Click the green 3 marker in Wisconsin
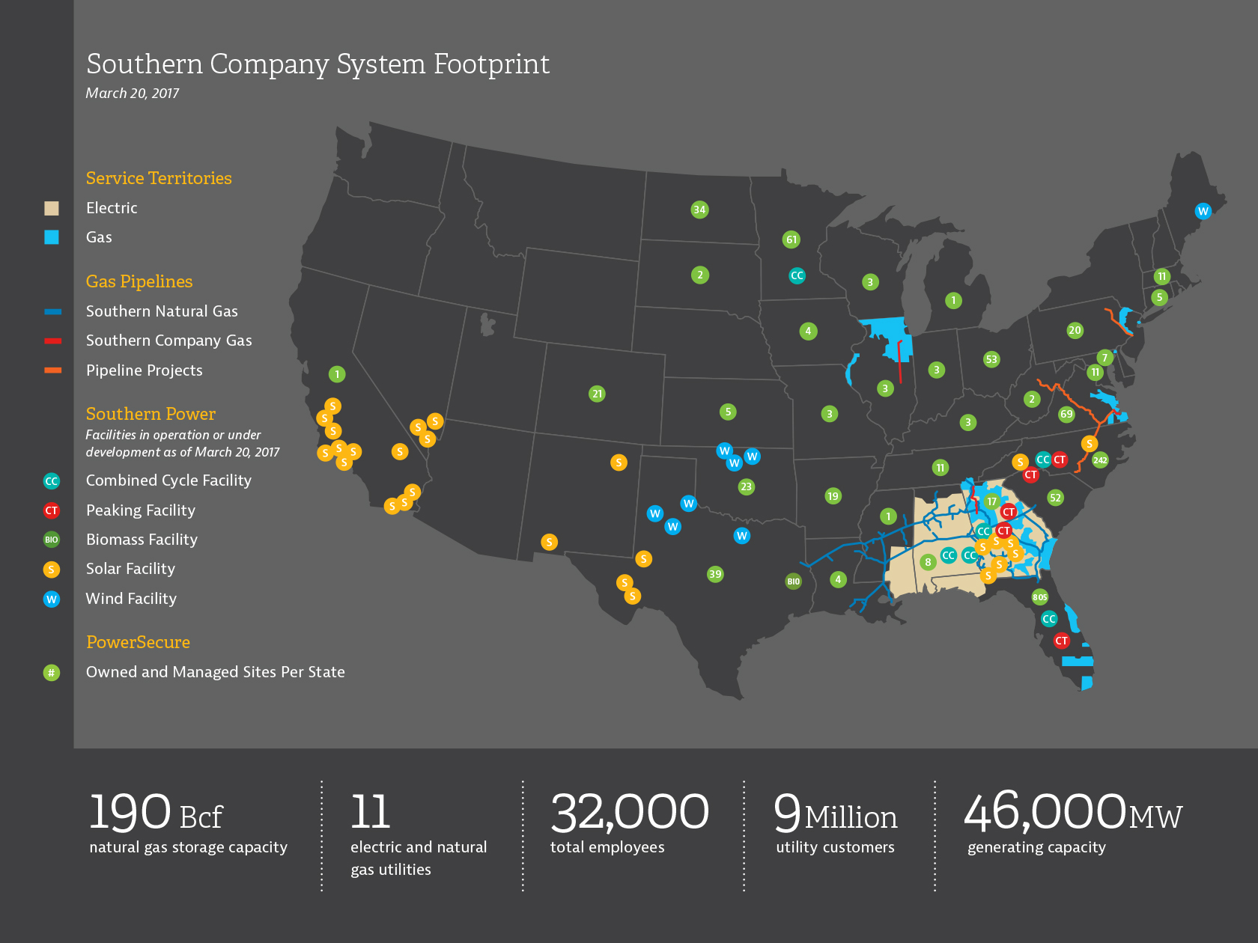Screen dimensions: 1258x943 869,282
